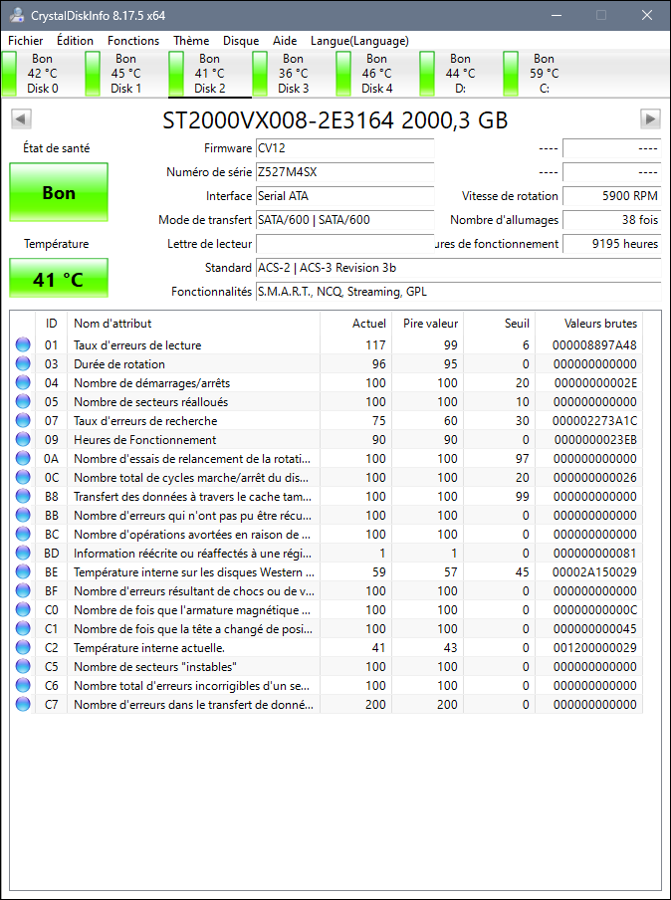Open the Fonctions menu

[133, 41]
